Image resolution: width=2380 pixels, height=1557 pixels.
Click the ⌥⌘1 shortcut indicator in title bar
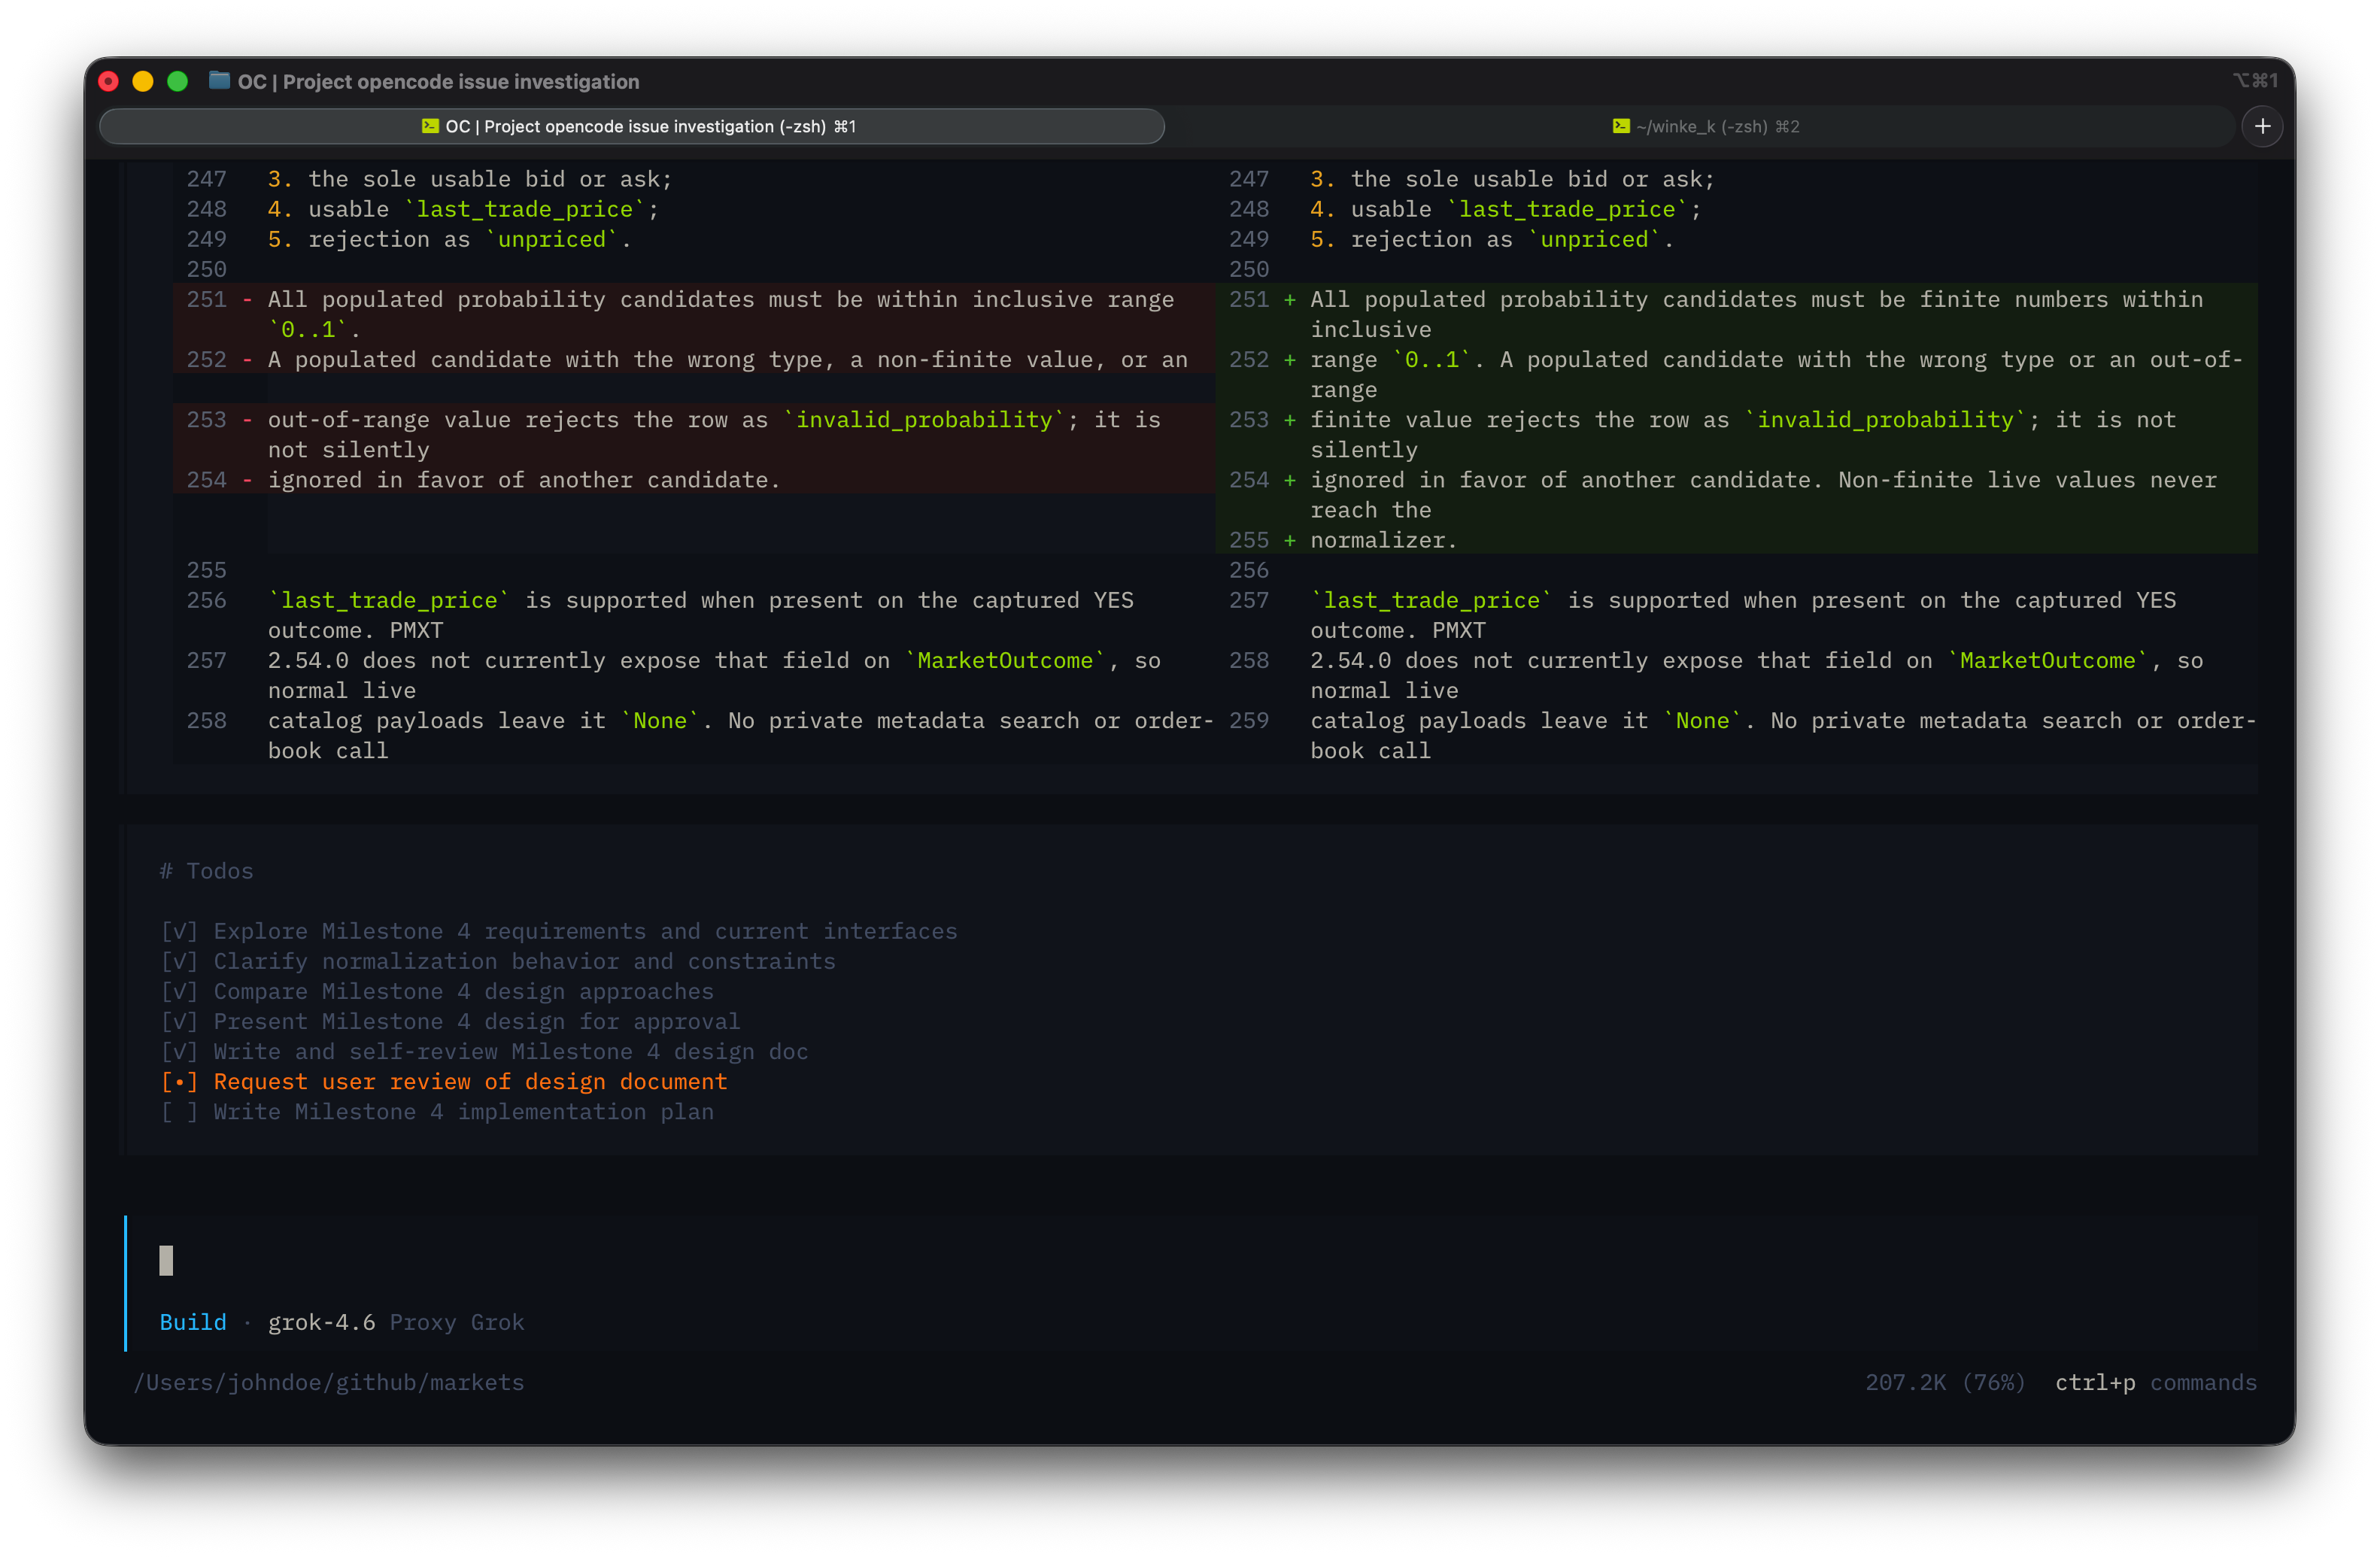[2256, 81]
